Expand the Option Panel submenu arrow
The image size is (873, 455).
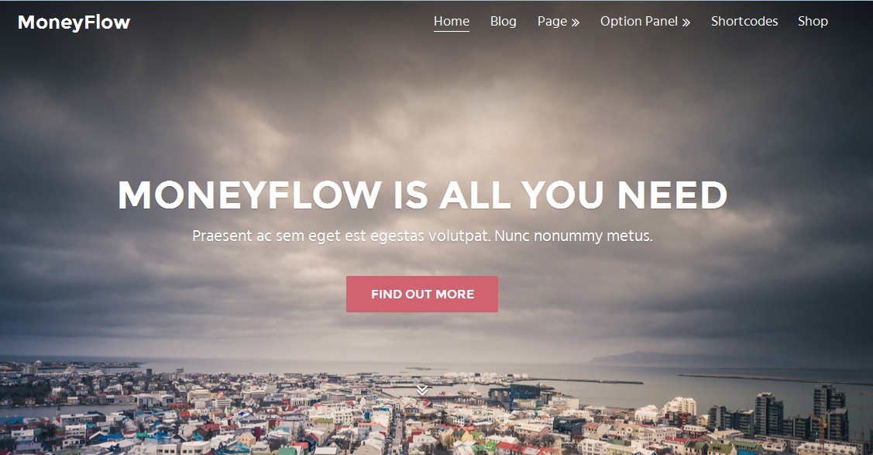pyautogui.click(x=686, y=22)
